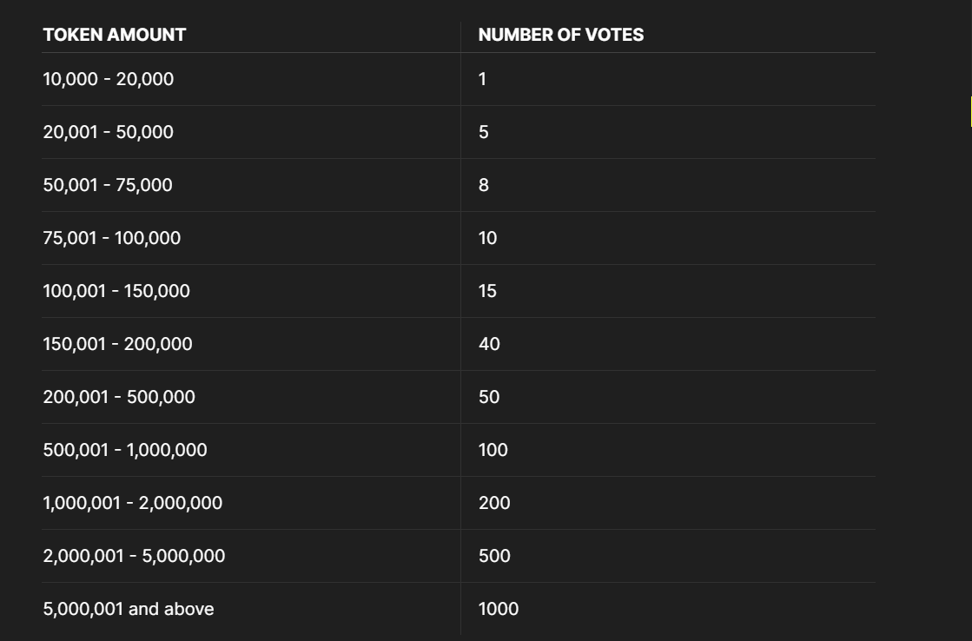Click the vote count value 15
Screen dimensions: 972x641
point(487,291)
